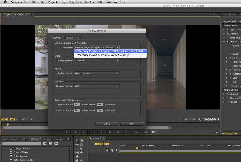Select the Rolling Edit tool
The height and width of the screenshot is (162, 241).
tap(82, 145)
